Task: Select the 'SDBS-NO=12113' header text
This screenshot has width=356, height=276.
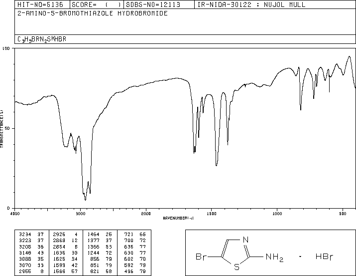Action: 153,4
